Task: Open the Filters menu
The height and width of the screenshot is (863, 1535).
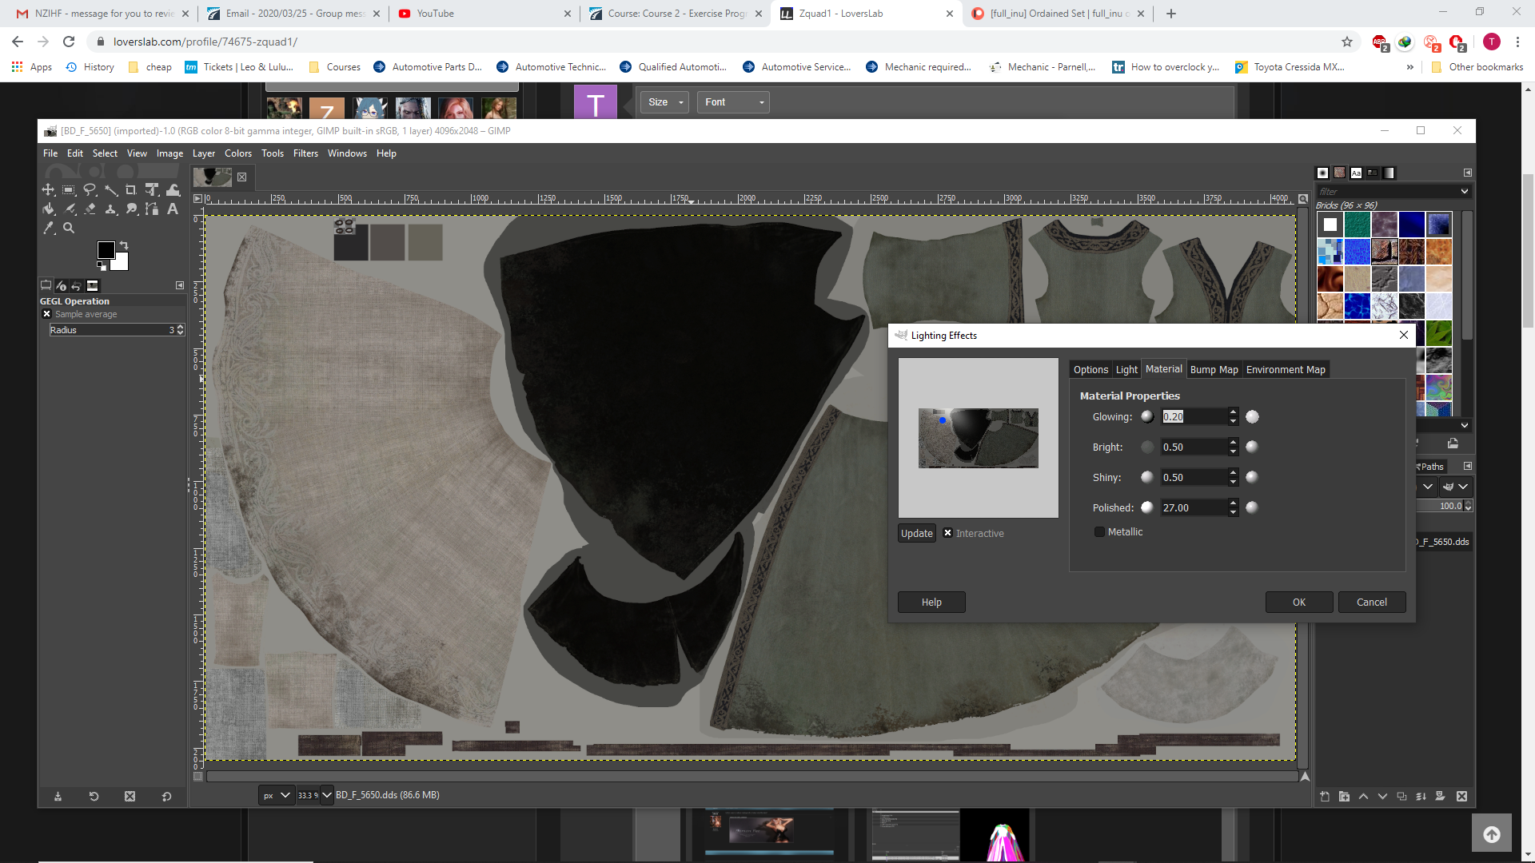Action: [x=305, y=153]
